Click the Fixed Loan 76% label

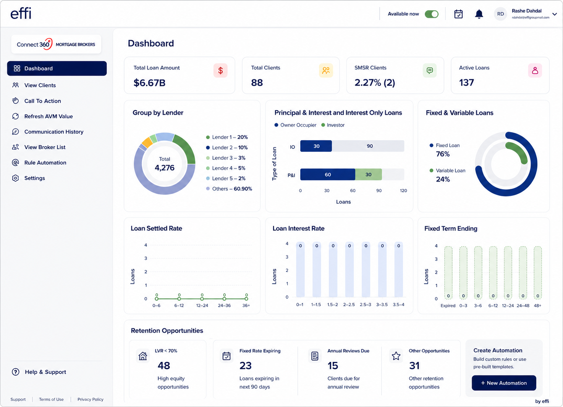445,150
